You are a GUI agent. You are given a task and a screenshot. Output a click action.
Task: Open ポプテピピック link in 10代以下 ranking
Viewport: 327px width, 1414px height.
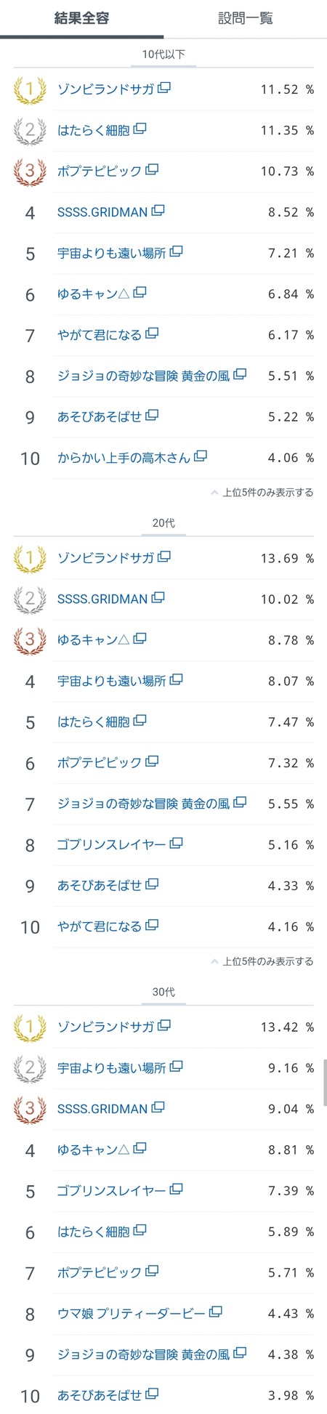[100, 171]
